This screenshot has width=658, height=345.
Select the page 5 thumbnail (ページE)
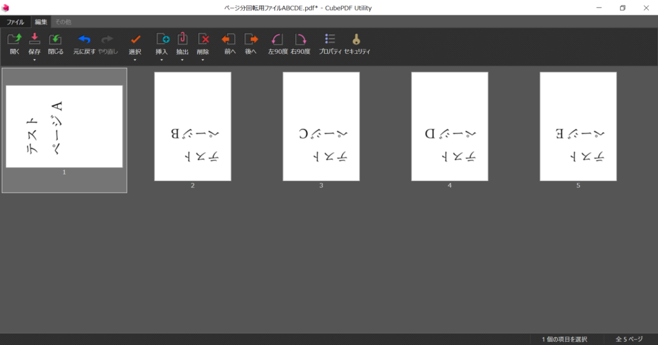click(578, 126)
